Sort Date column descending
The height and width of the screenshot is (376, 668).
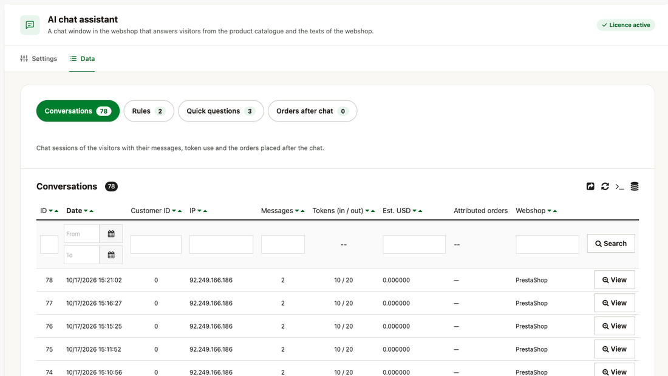(86, 211)
